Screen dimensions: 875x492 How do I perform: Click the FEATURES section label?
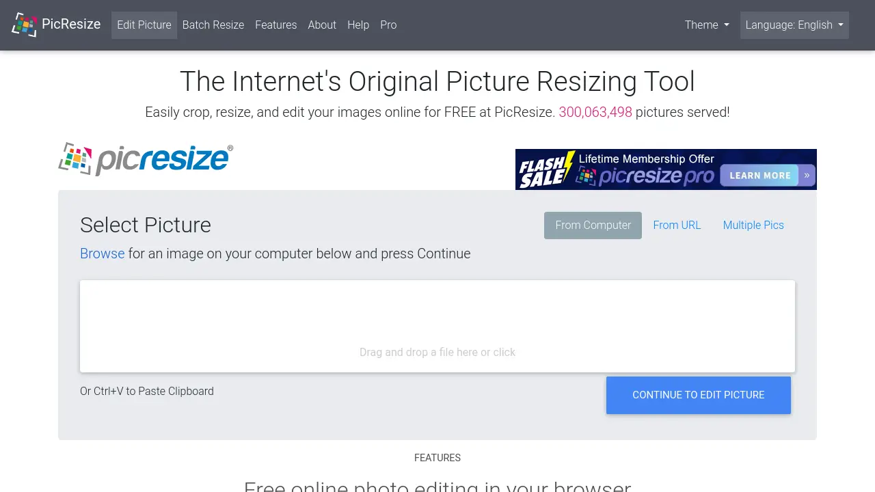click(x=437, y=458)
